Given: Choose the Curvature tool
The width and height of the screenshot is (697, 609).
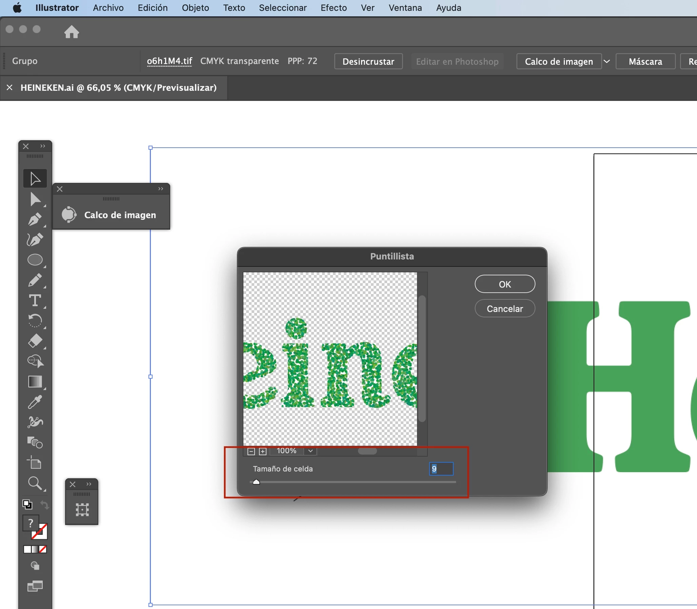Looking at the screenshot, I should pos(35,239).
